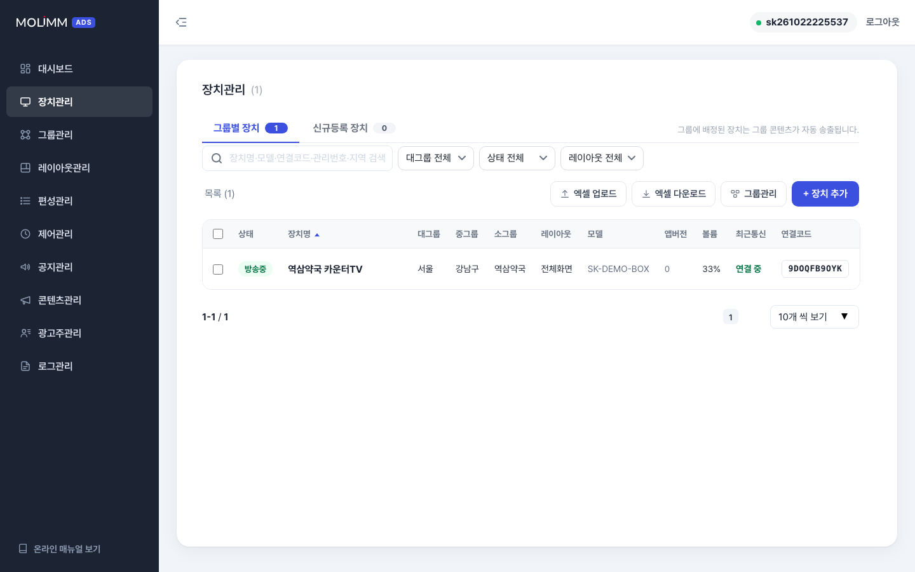915x572 pixels.
Task: Click the sk261022225537 account badge
Action: (x=803, y=22)
